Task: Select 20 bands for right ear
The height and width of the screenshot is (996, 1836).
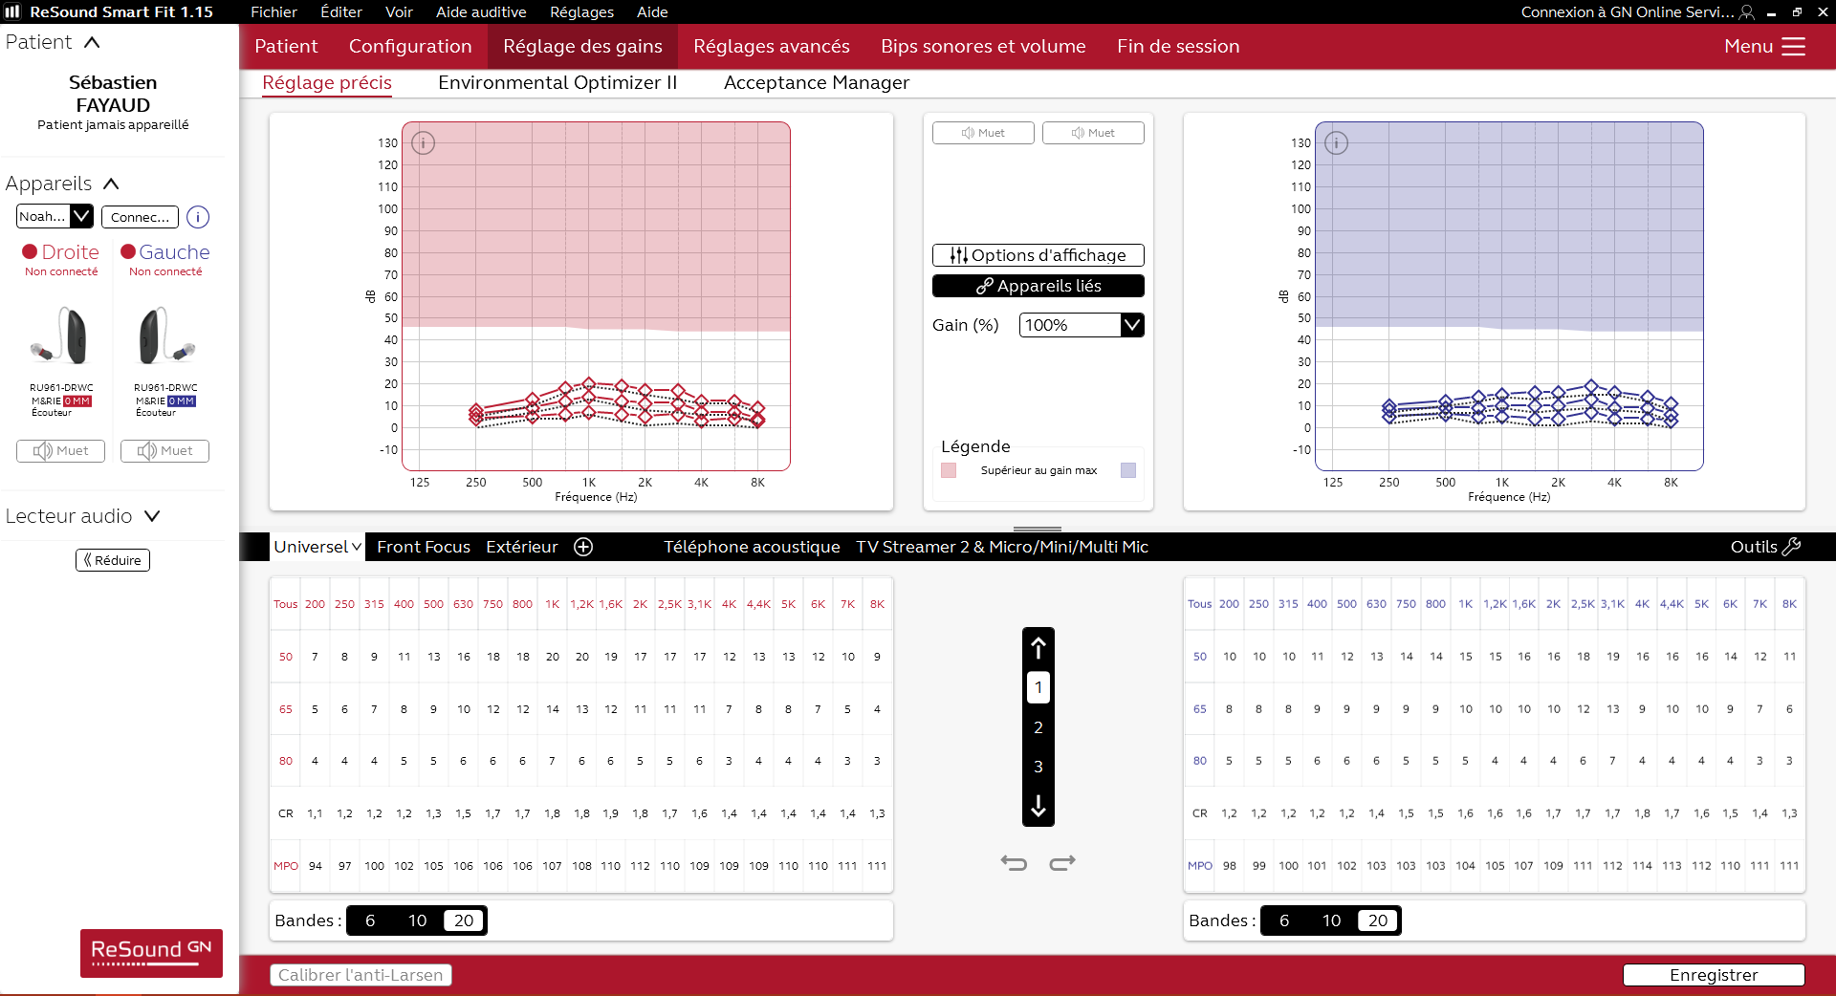Action: point(464,920)
